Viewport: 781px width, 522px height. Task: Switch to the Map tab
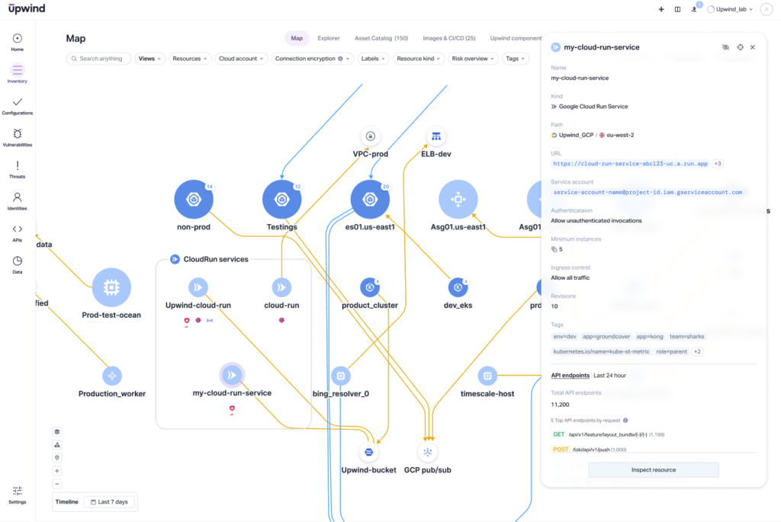tap(297, 38)
